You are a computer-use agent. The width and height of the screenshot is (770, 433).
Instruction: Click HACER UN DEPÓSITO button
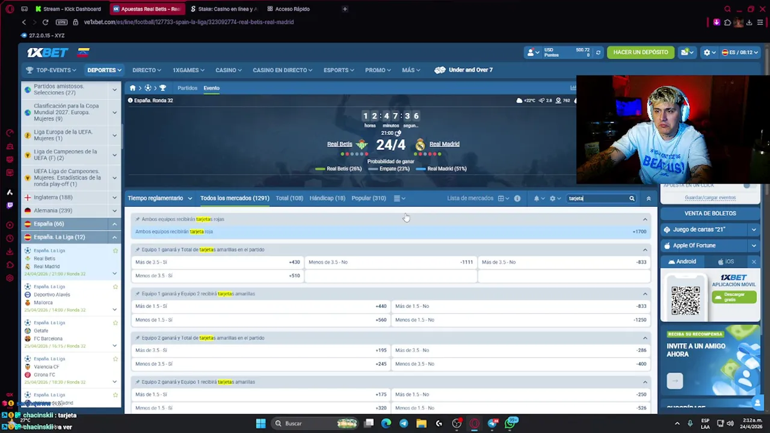(x=641, y=52)
